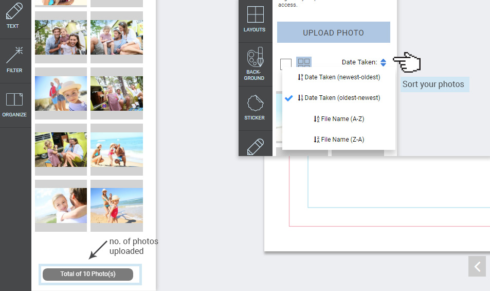Open the Organize panel

[x=14, y=105]
